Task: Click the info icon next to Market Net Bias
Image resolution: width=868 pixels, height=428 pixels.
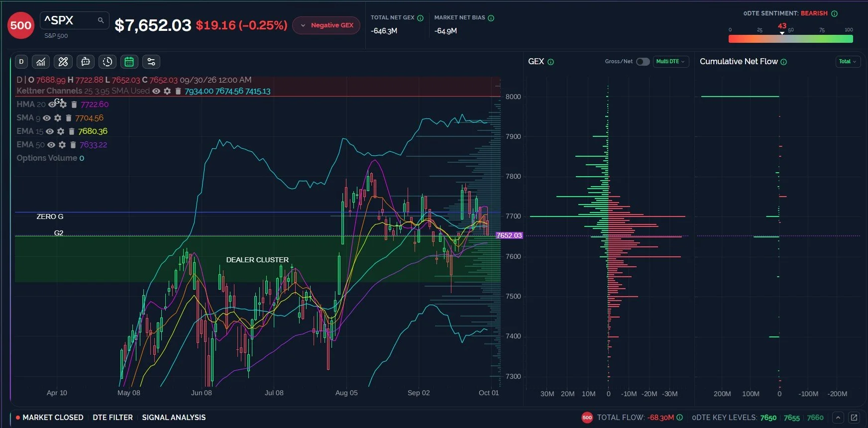Action: [x=491, y=18]
